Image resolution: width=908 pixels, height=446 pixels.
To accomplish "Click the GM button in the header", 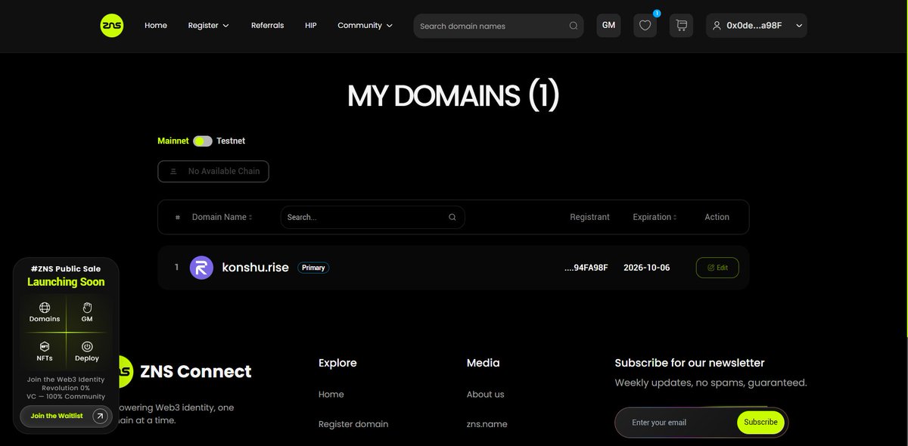I will tap(608, 26).
